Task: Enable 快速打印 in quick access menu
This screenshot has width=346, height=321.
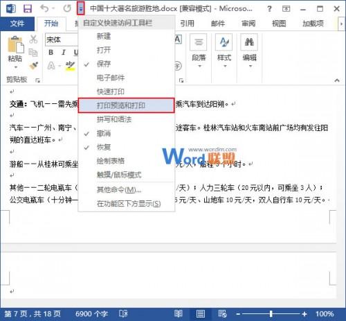Action: point(126,92)
